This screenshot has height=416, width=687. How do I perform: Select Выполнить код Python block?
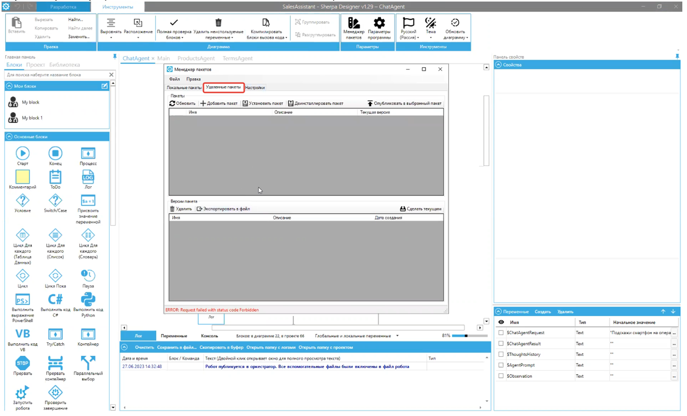pos(88,305)
